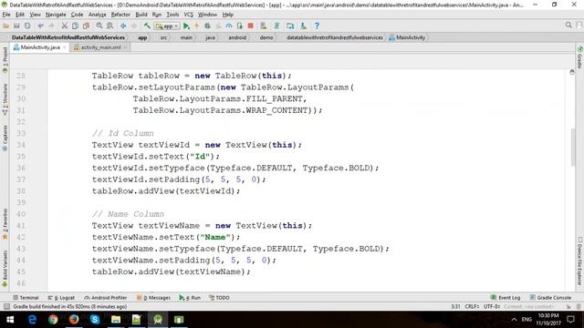The image size is (584, 328).
Task: Click the Profile gauge icon
Action: point(229,26)
